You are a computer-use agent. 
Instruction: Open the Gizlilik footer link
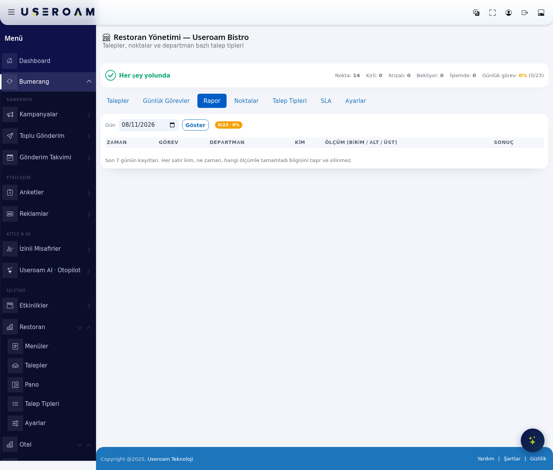coord(538,458)
